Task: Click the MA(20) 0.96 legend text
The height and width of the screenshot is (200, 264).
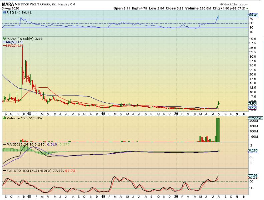Action: pos(15,46)
